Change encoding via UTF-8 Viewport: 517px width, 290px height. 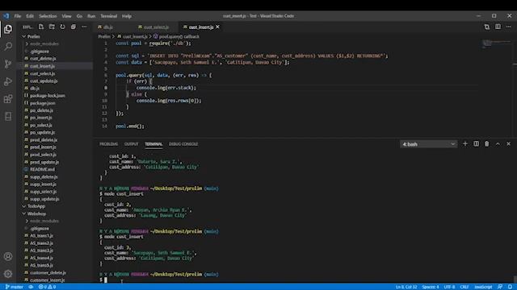pos(449,287)
